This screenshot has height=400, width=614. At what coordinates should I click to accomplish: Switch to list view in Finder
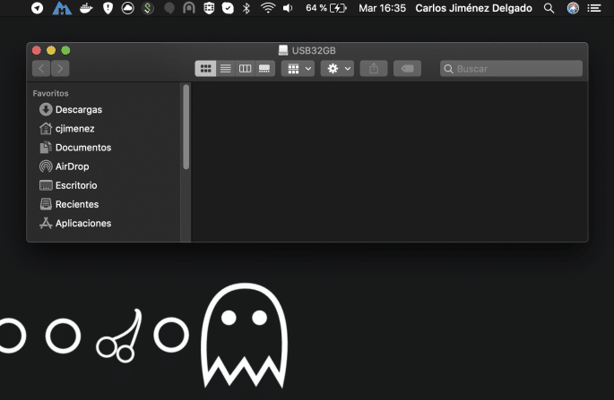(x=225, y=68)
